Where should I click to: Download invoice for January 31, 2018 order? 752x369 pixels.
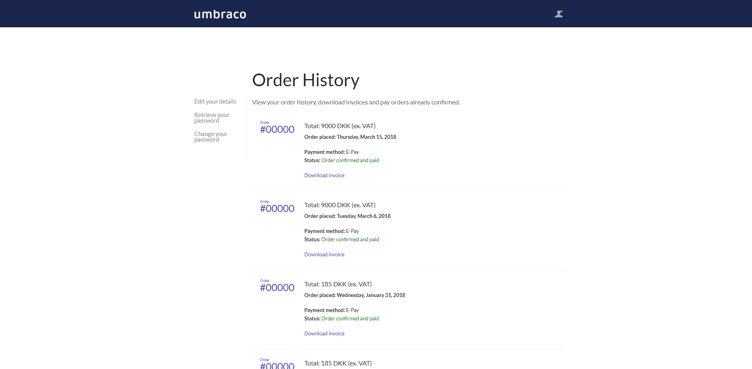324,333
